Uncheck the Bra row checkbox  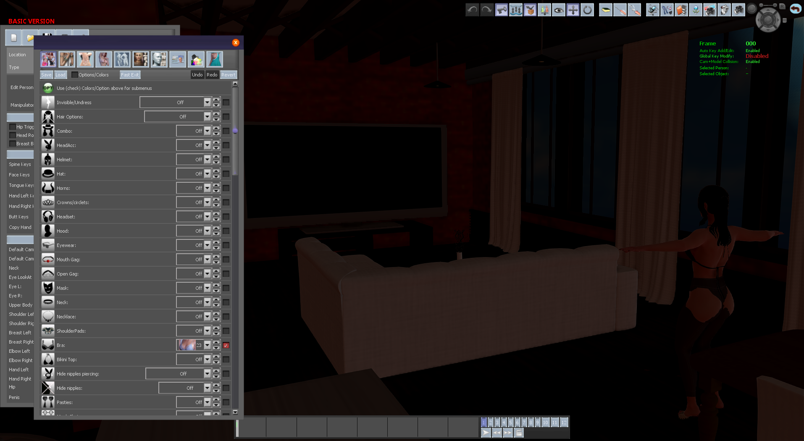pyautogui.click(x=226, y=345)
